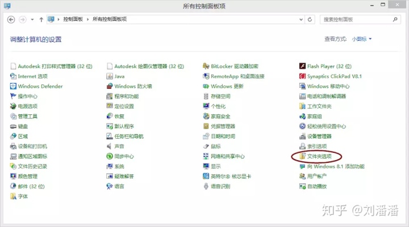Refresh the control panel view
409x227 pixels.
pyautogui.click(x=310, y=19)
